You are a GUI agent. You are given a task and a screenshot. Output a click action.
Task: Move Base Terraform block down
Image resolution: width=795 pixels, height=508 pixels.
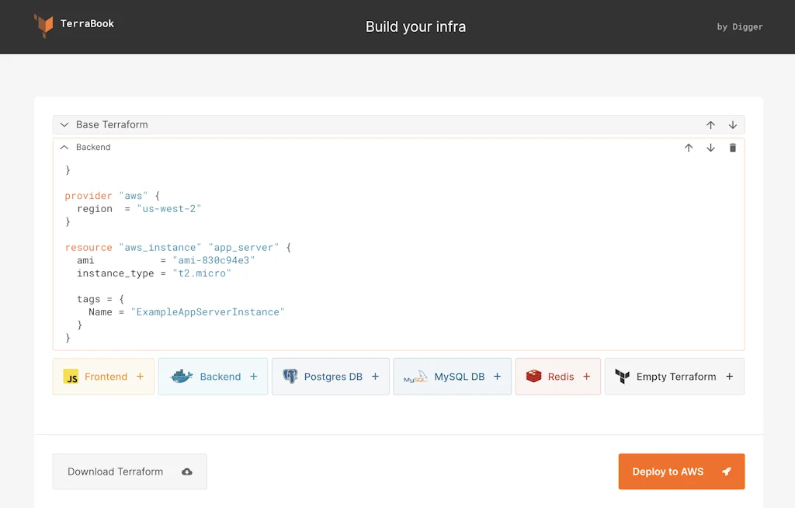pyautogui.click(x=733, y=125)
